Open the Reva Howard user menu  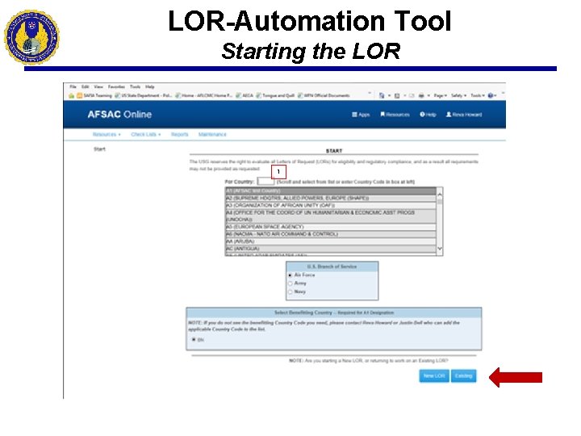[464, 115]
